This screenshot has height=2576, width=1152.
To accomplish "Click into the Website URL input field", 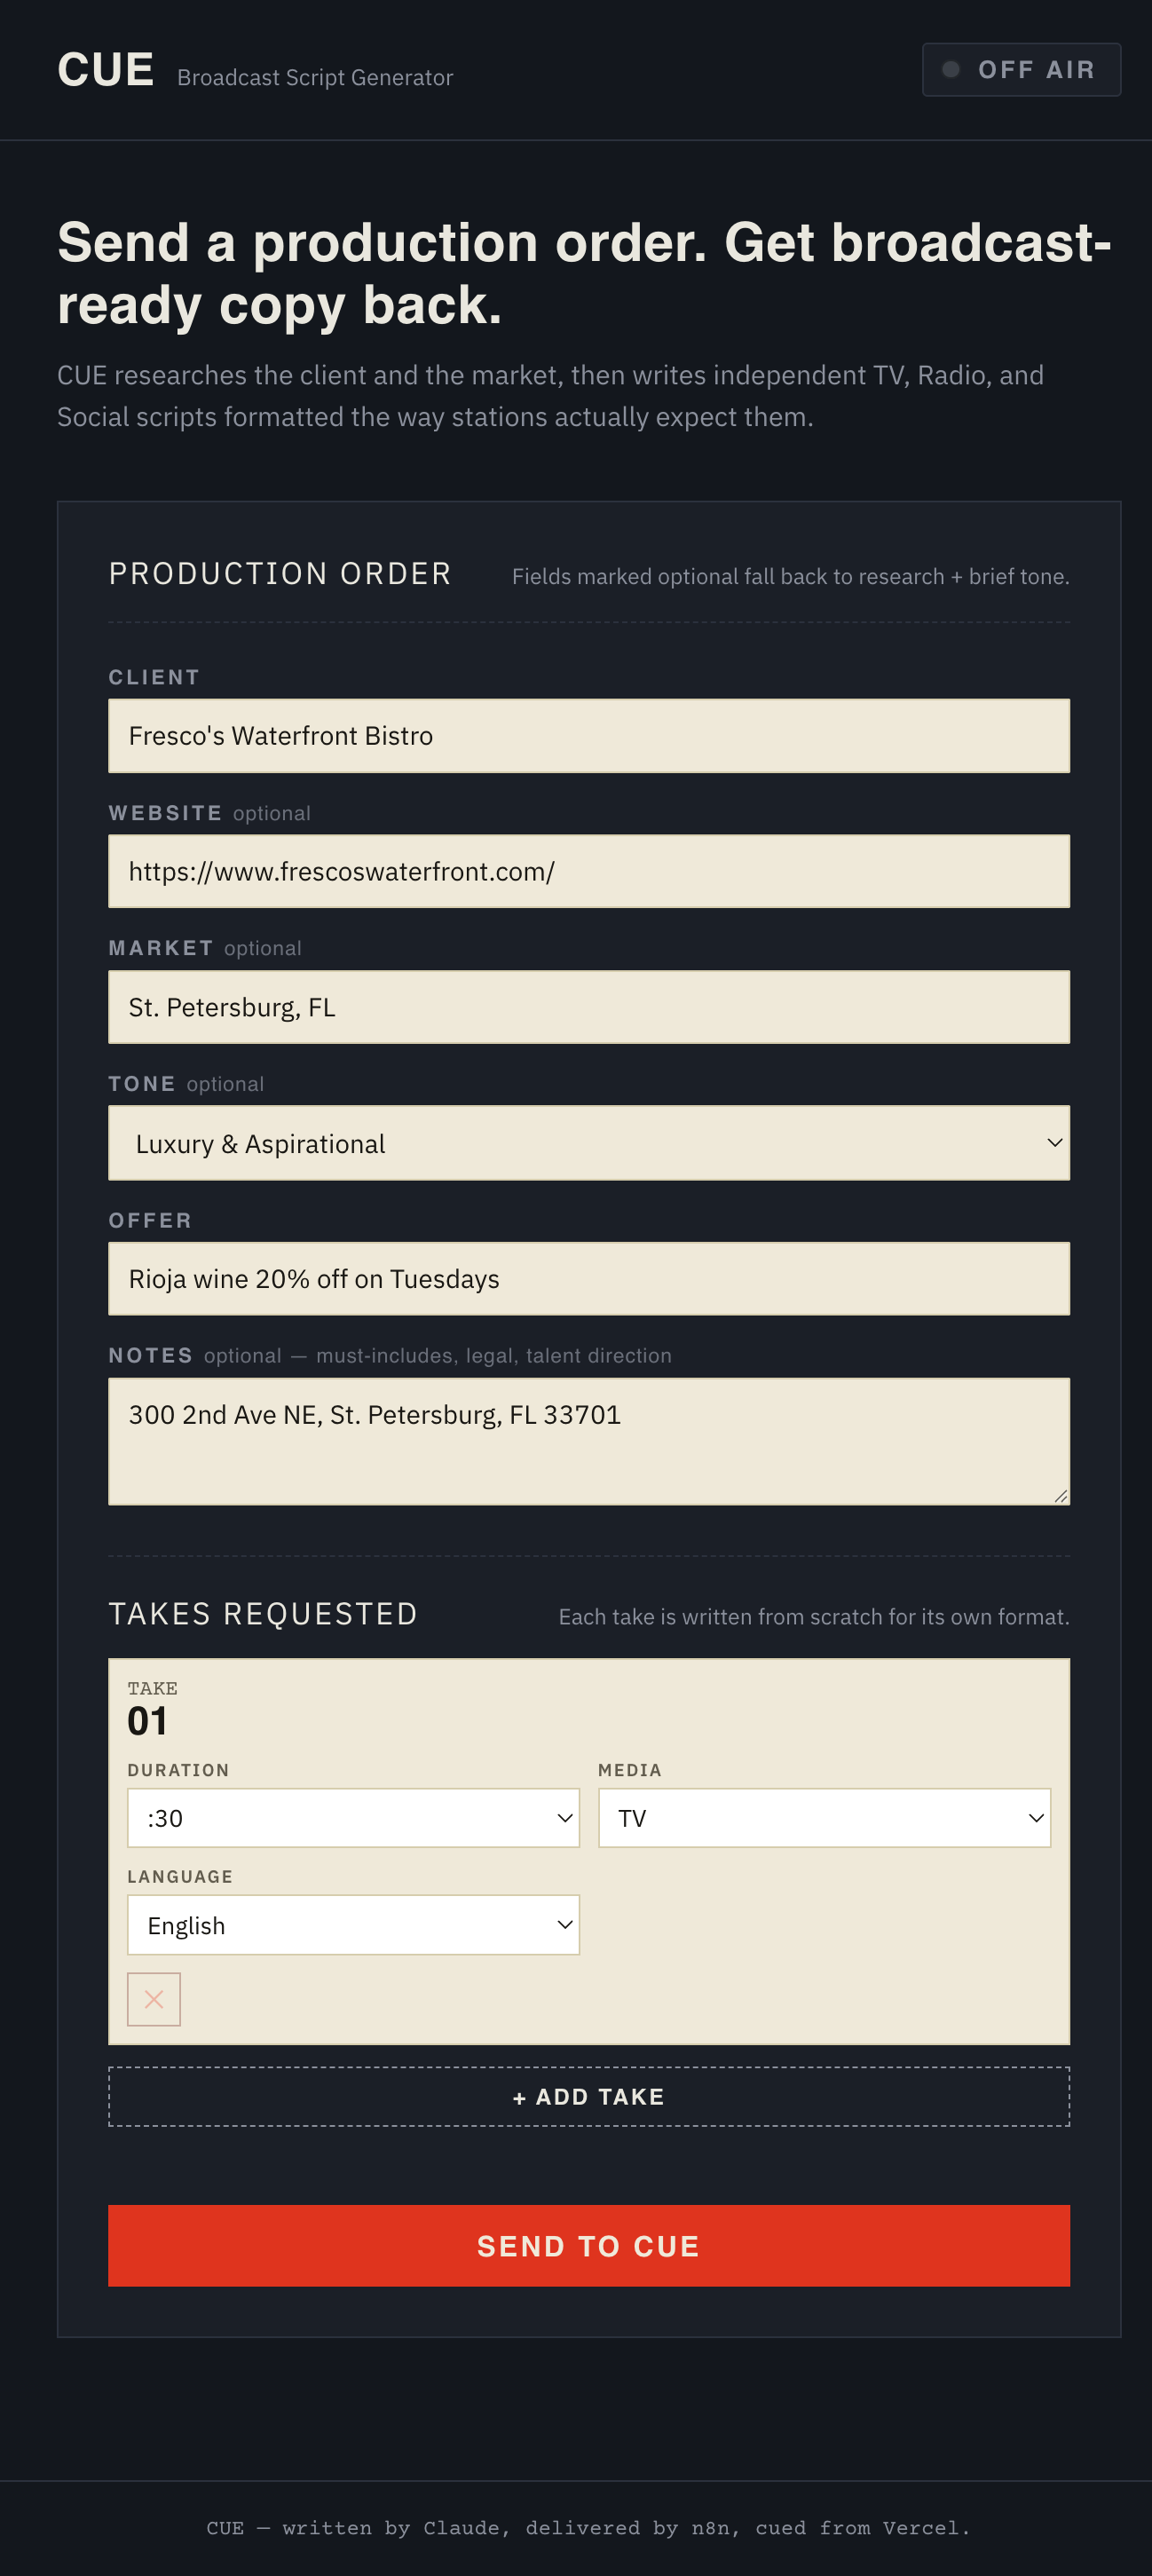I will (x=589, y=871).
